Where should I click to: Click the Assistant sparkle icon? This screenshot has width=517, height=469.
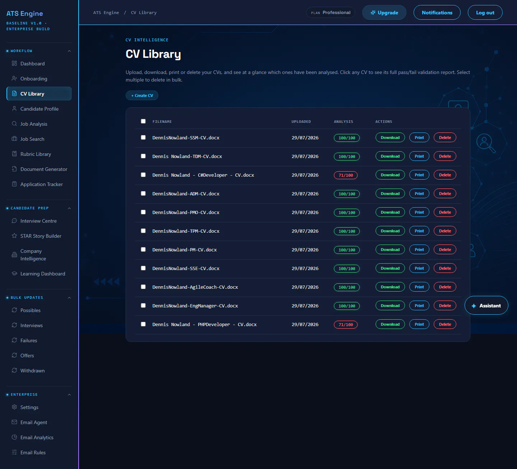pyautogui.click(x=474, y=306)
